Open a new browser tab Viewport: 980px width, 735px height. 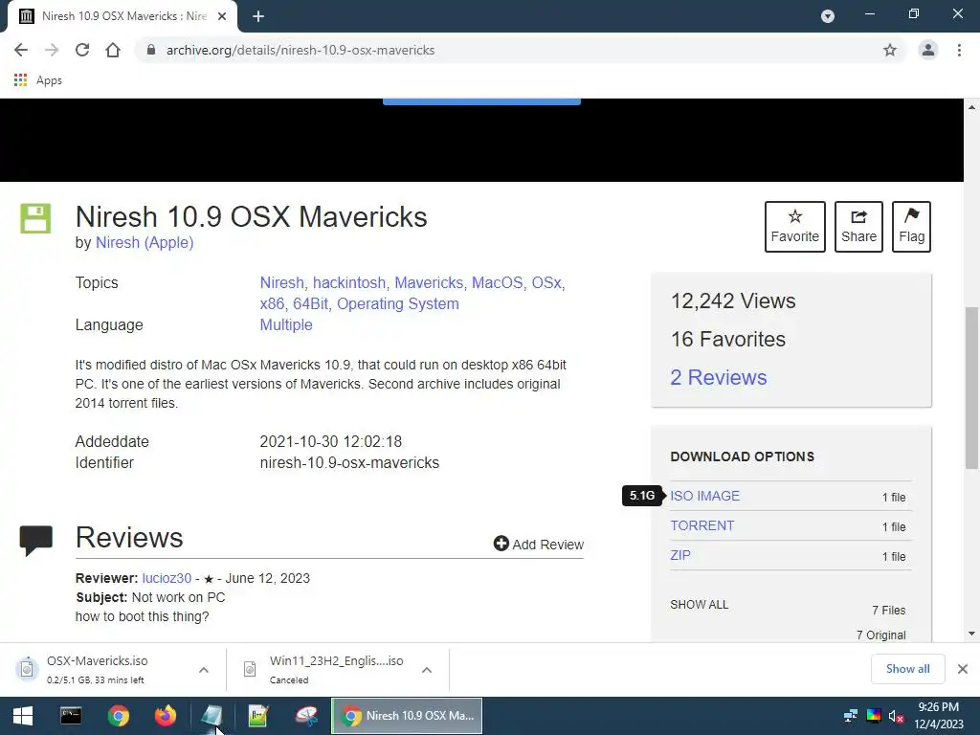click(x=258, y=16)
